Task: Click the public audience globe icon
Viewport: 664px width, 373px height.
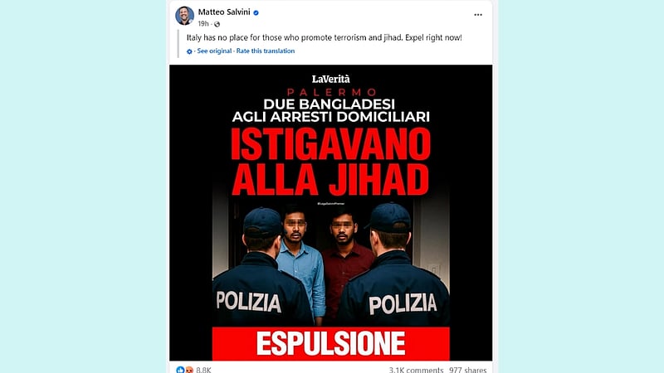Action: (x=217, y=24)
